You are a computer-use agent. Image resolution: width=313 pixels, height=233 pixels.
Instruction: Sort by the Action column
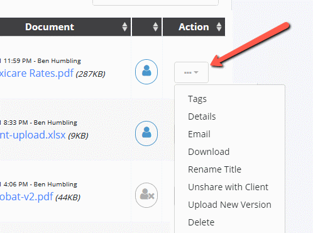pos(219,27)
